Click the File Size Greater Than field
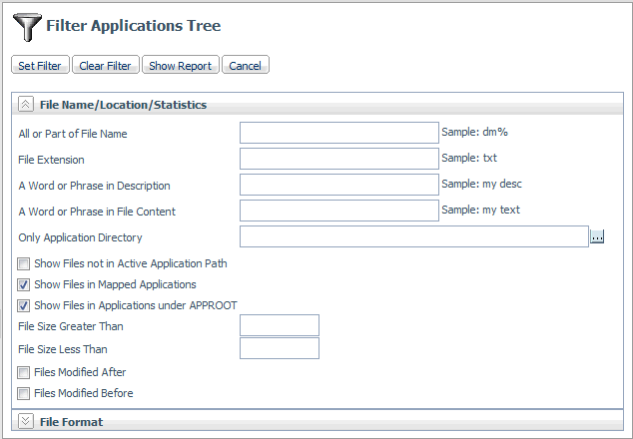The image size is (633, 439). 280,325
